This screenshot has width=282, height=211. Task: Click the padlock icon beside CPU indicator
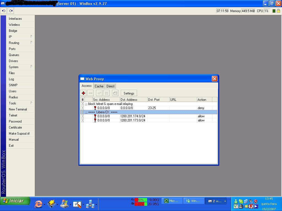[278, 11]
